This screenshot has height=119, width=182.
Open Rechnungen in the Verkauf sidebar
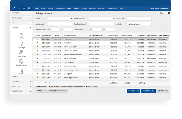(22, 45)
